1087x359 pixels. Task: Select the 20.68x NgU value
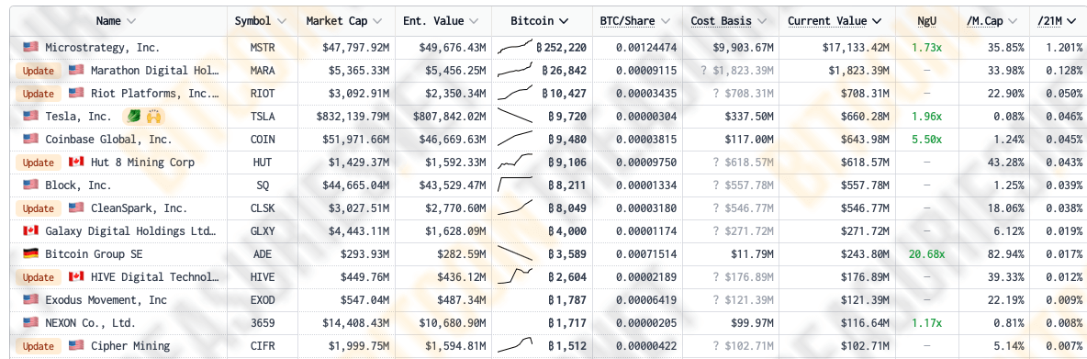pos(926,253)
